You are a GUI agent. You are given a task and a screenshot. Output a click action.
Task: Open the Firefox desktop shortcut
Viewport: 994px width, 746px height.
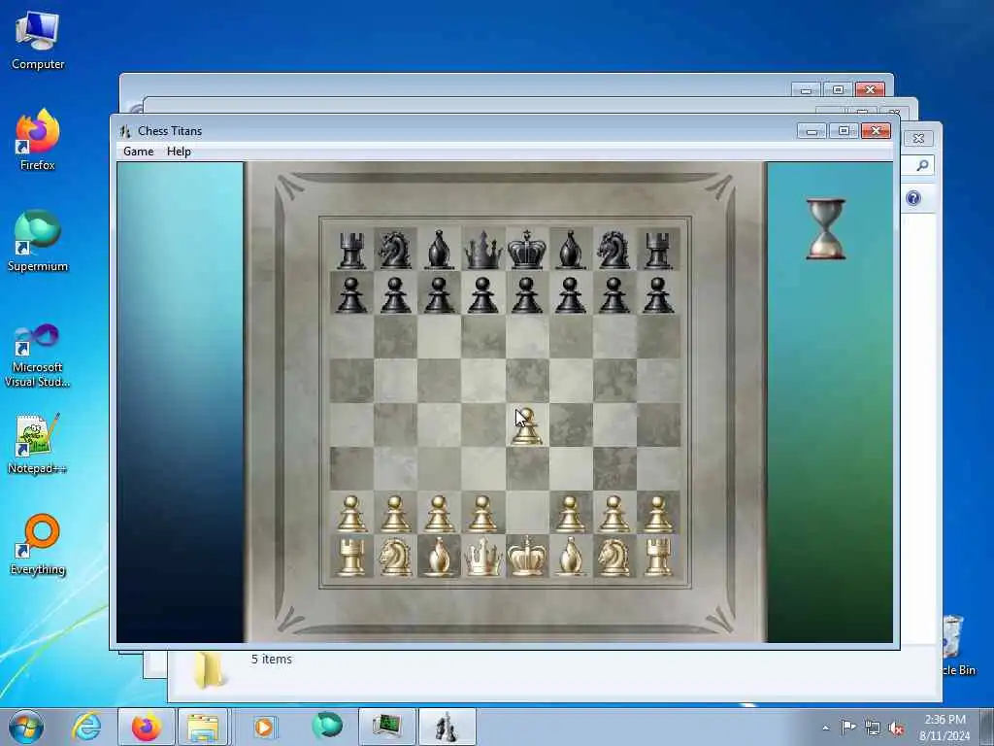click(38, 140)
